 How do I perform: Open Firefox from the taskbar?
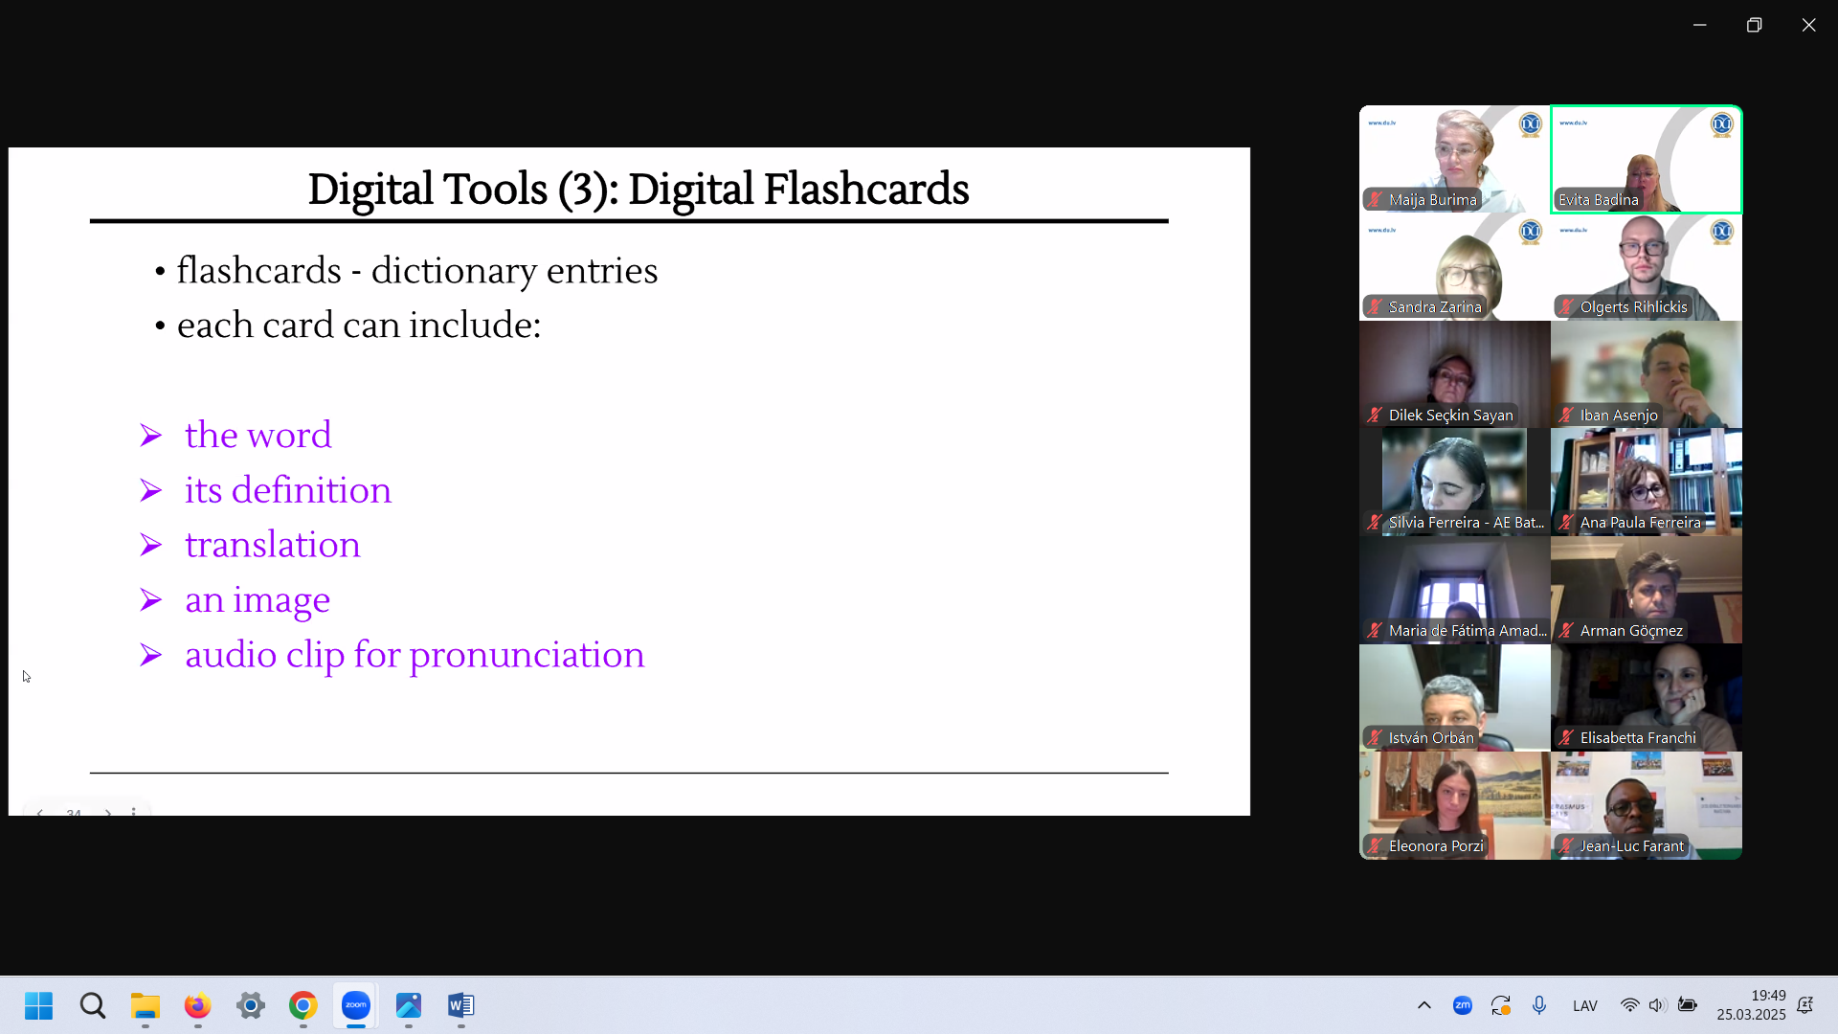tap(197, 1005)
